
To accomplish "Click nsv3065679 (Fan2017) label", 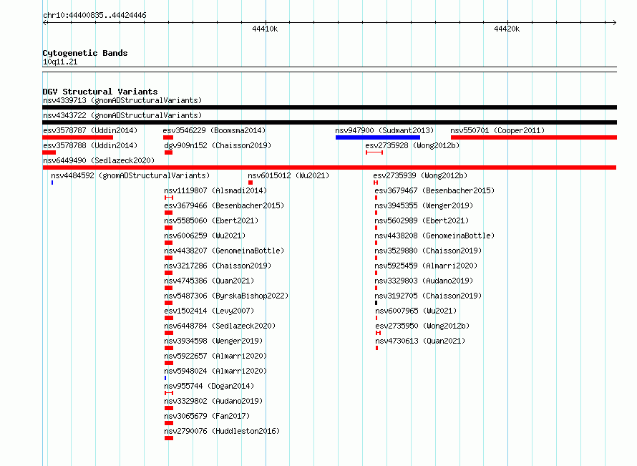I will [207, 416].
